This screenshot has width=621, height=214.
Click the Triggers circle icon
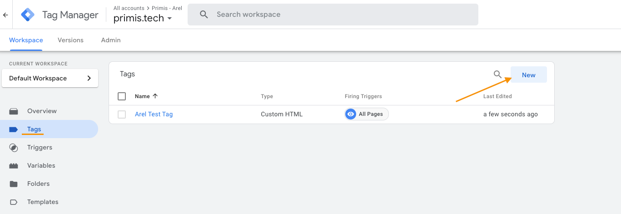[14, 148]
